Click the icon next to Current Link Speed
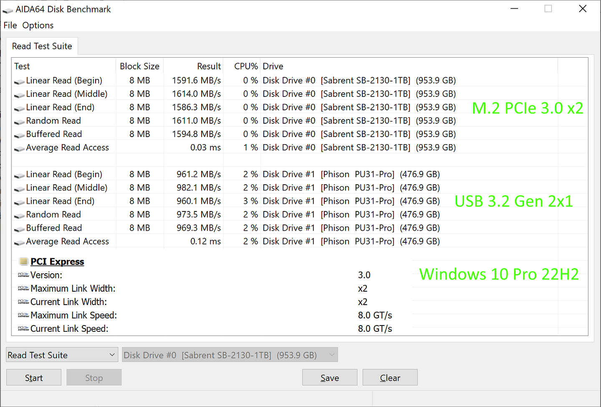601x407 pixels. [x=23, y=328]
